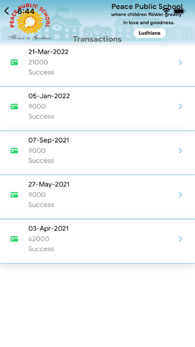The height and width of the screenshot is (347, 195).
Task: Click the Peace Public School sunflower logo
Action: (30, 22)
